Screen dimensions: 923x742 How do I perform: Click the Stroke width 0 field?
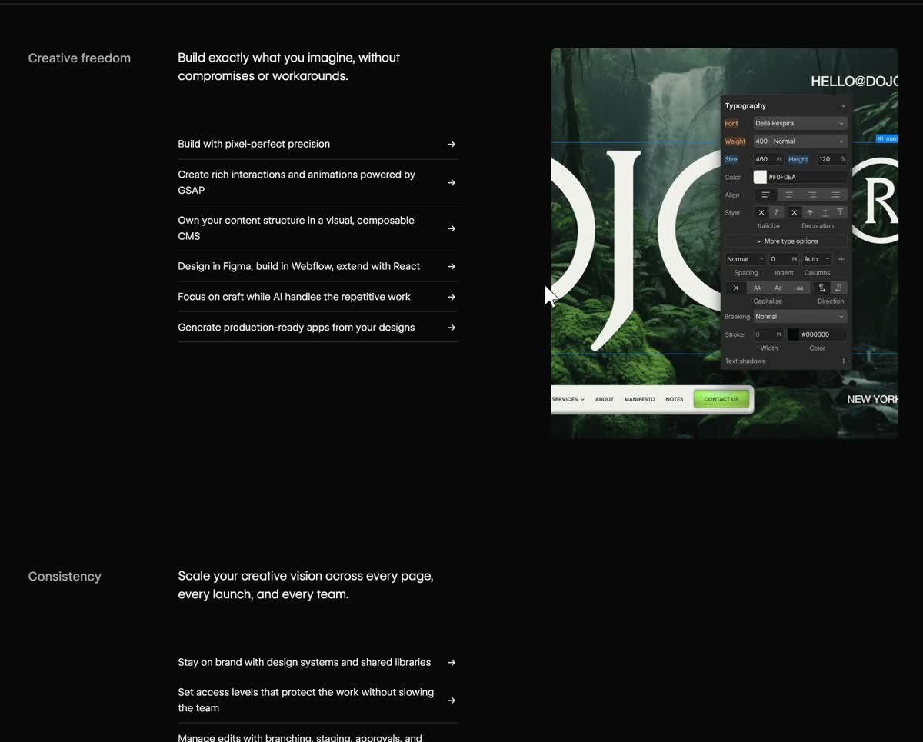(x=768, y=334)
